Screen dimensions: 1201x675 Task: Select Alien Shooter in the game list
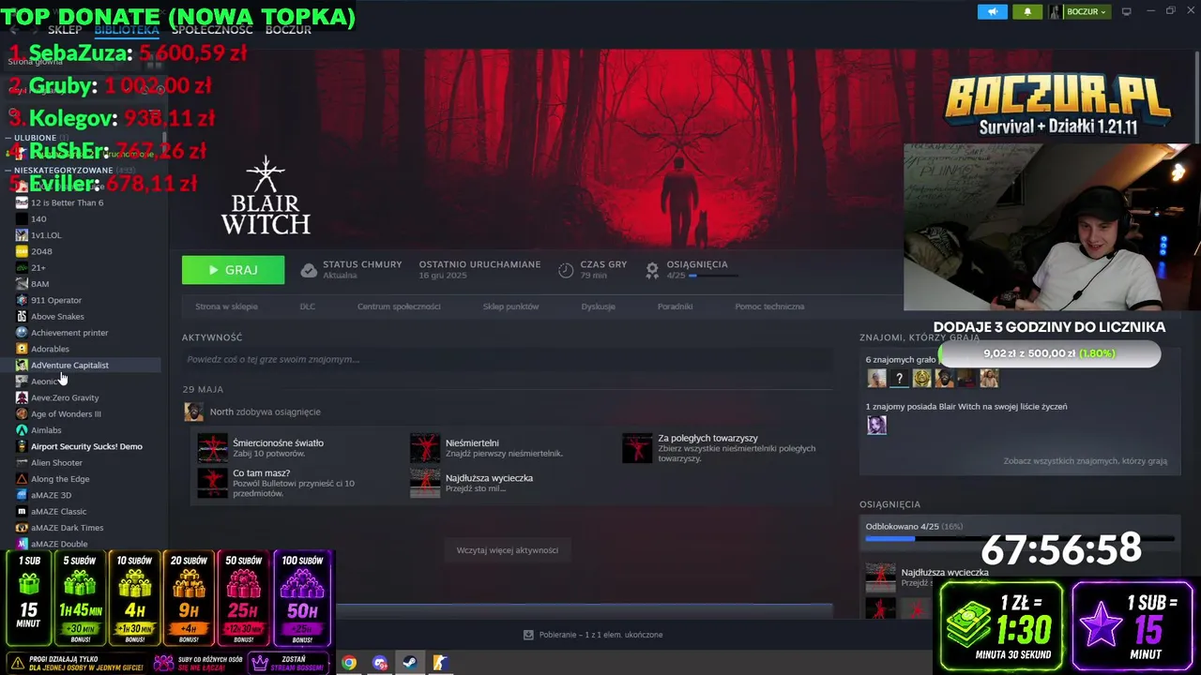(56, 463)
